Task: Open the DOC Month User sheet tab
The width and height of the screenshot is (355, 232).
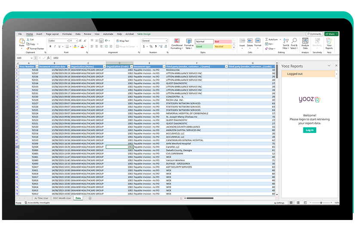Action: 62,199
